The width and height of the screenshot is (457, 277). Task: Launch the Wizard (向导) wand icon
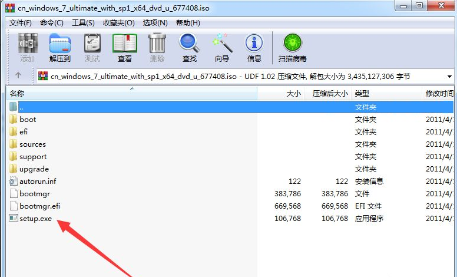click(x=222, y=43)
